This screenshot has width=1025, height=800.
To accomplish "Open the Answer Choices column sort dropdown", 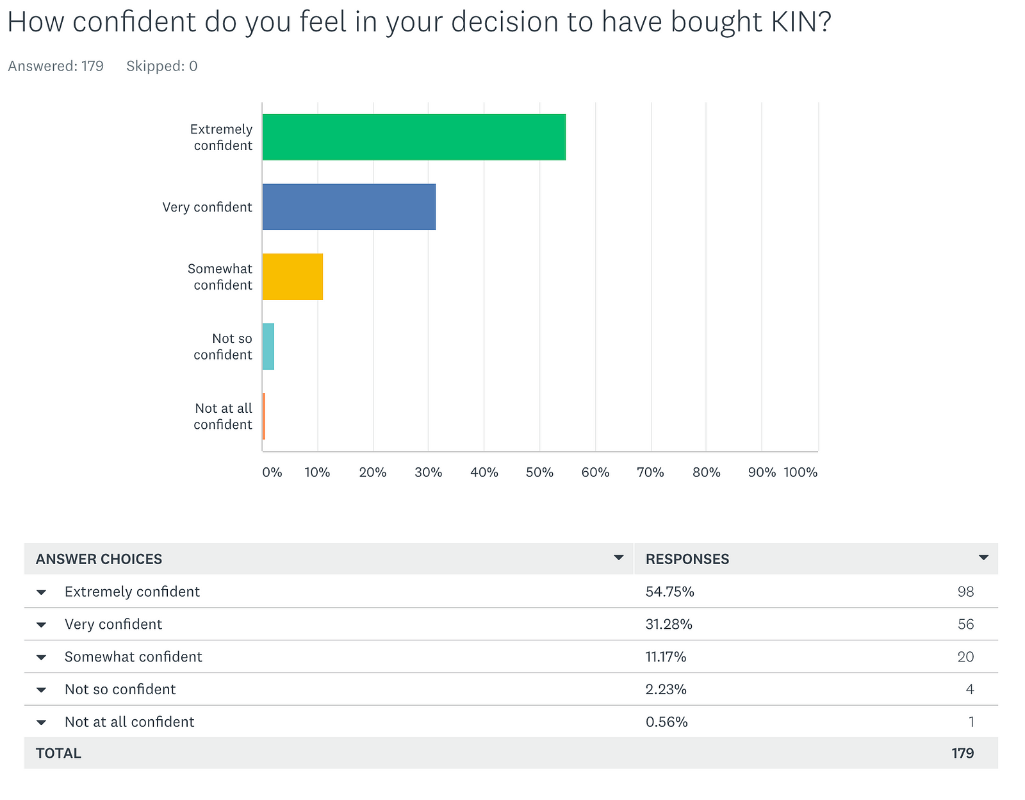I will point(619,558).
